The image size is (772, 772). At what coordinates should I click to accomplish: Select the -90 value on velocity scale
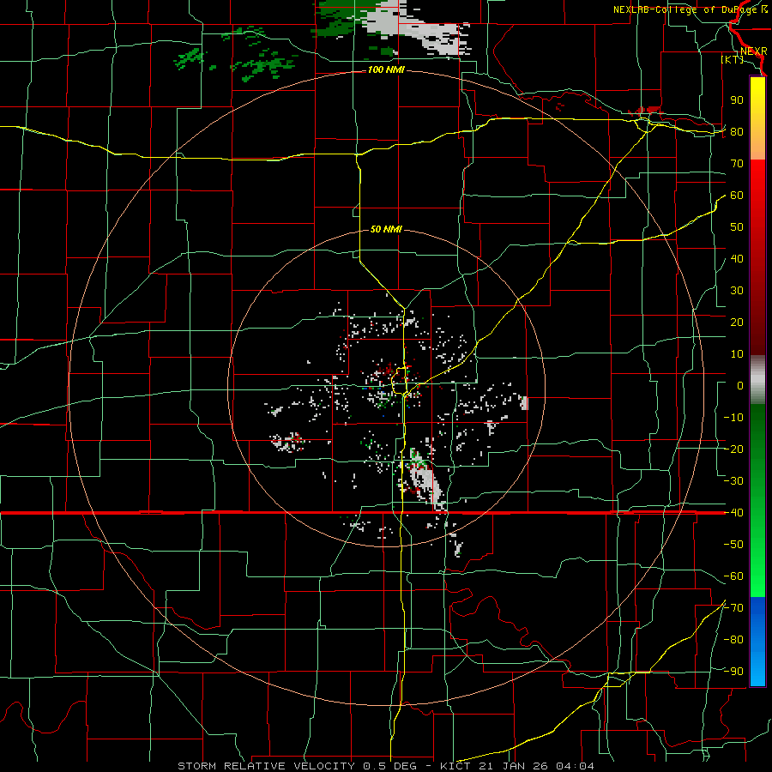(733, 672)
